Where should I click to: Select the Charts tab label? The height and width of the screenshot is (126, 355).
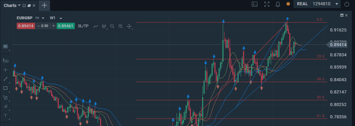coord(10,6)
